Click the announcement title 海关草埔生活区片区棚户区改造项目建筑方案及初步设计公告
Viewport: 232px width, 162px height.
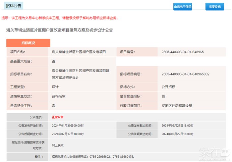click(60, 30)
